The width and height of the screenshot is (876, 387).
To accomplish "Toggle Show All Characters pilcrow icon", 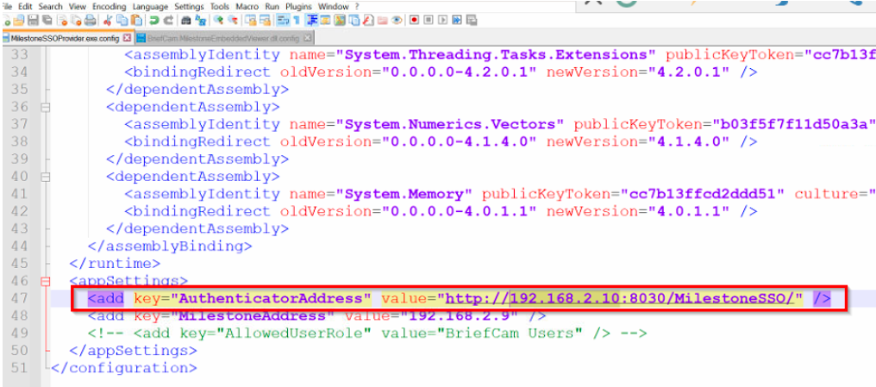I will coord(297,19).
